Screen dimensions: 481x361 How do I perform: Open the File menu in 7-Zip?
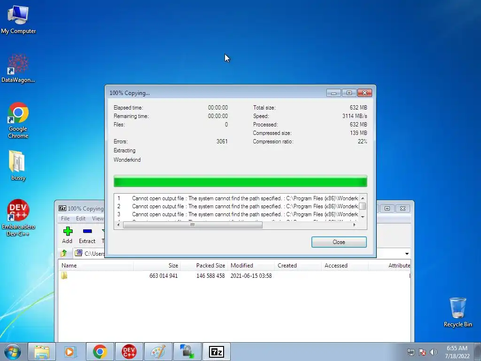pyautogui.click(x=65, y=219)
